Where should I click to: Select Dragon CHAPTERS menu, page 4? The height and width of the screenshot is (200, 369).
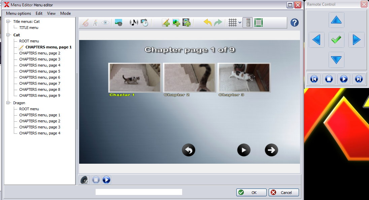(x=39, y=133)
